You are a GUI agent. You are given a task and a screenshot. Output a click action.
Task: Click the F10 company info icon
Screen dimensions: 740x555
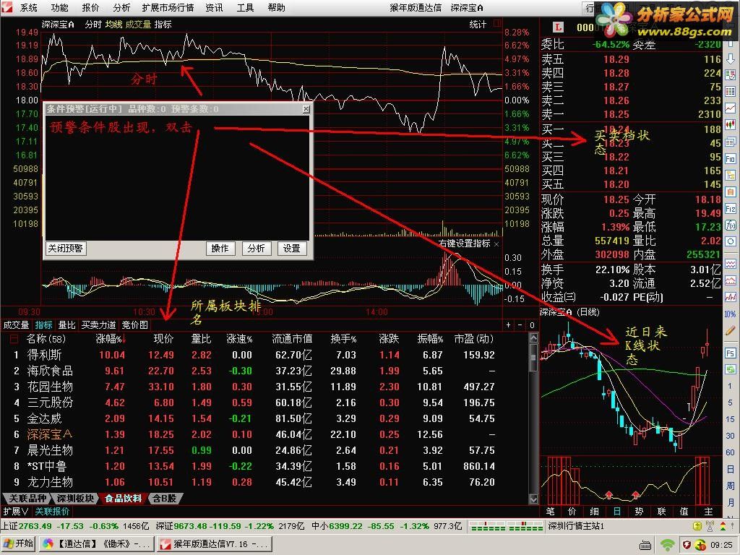(x=730, y=158)
